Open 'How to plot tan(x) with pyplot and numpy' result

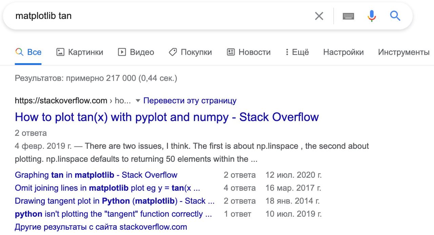point(167,117)
